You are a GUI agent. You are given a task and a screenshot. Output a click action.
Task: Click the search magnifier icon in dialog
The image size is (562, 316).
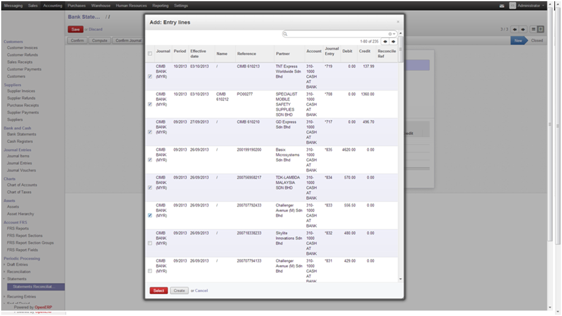point(286,34)
